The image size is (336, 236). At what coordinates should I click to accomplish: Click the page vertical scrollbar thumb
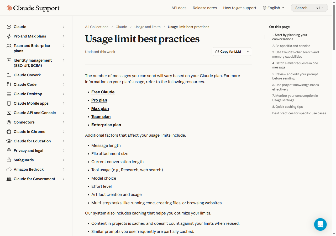click(x=334, y=27)
